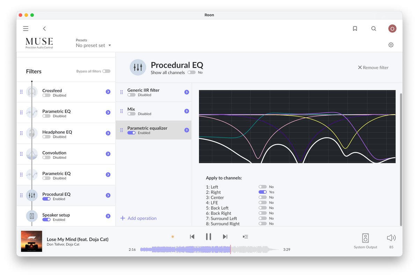The image size is (419, 278).
Task: Expand Convolution with its arrow button
Action: [108, 154]
